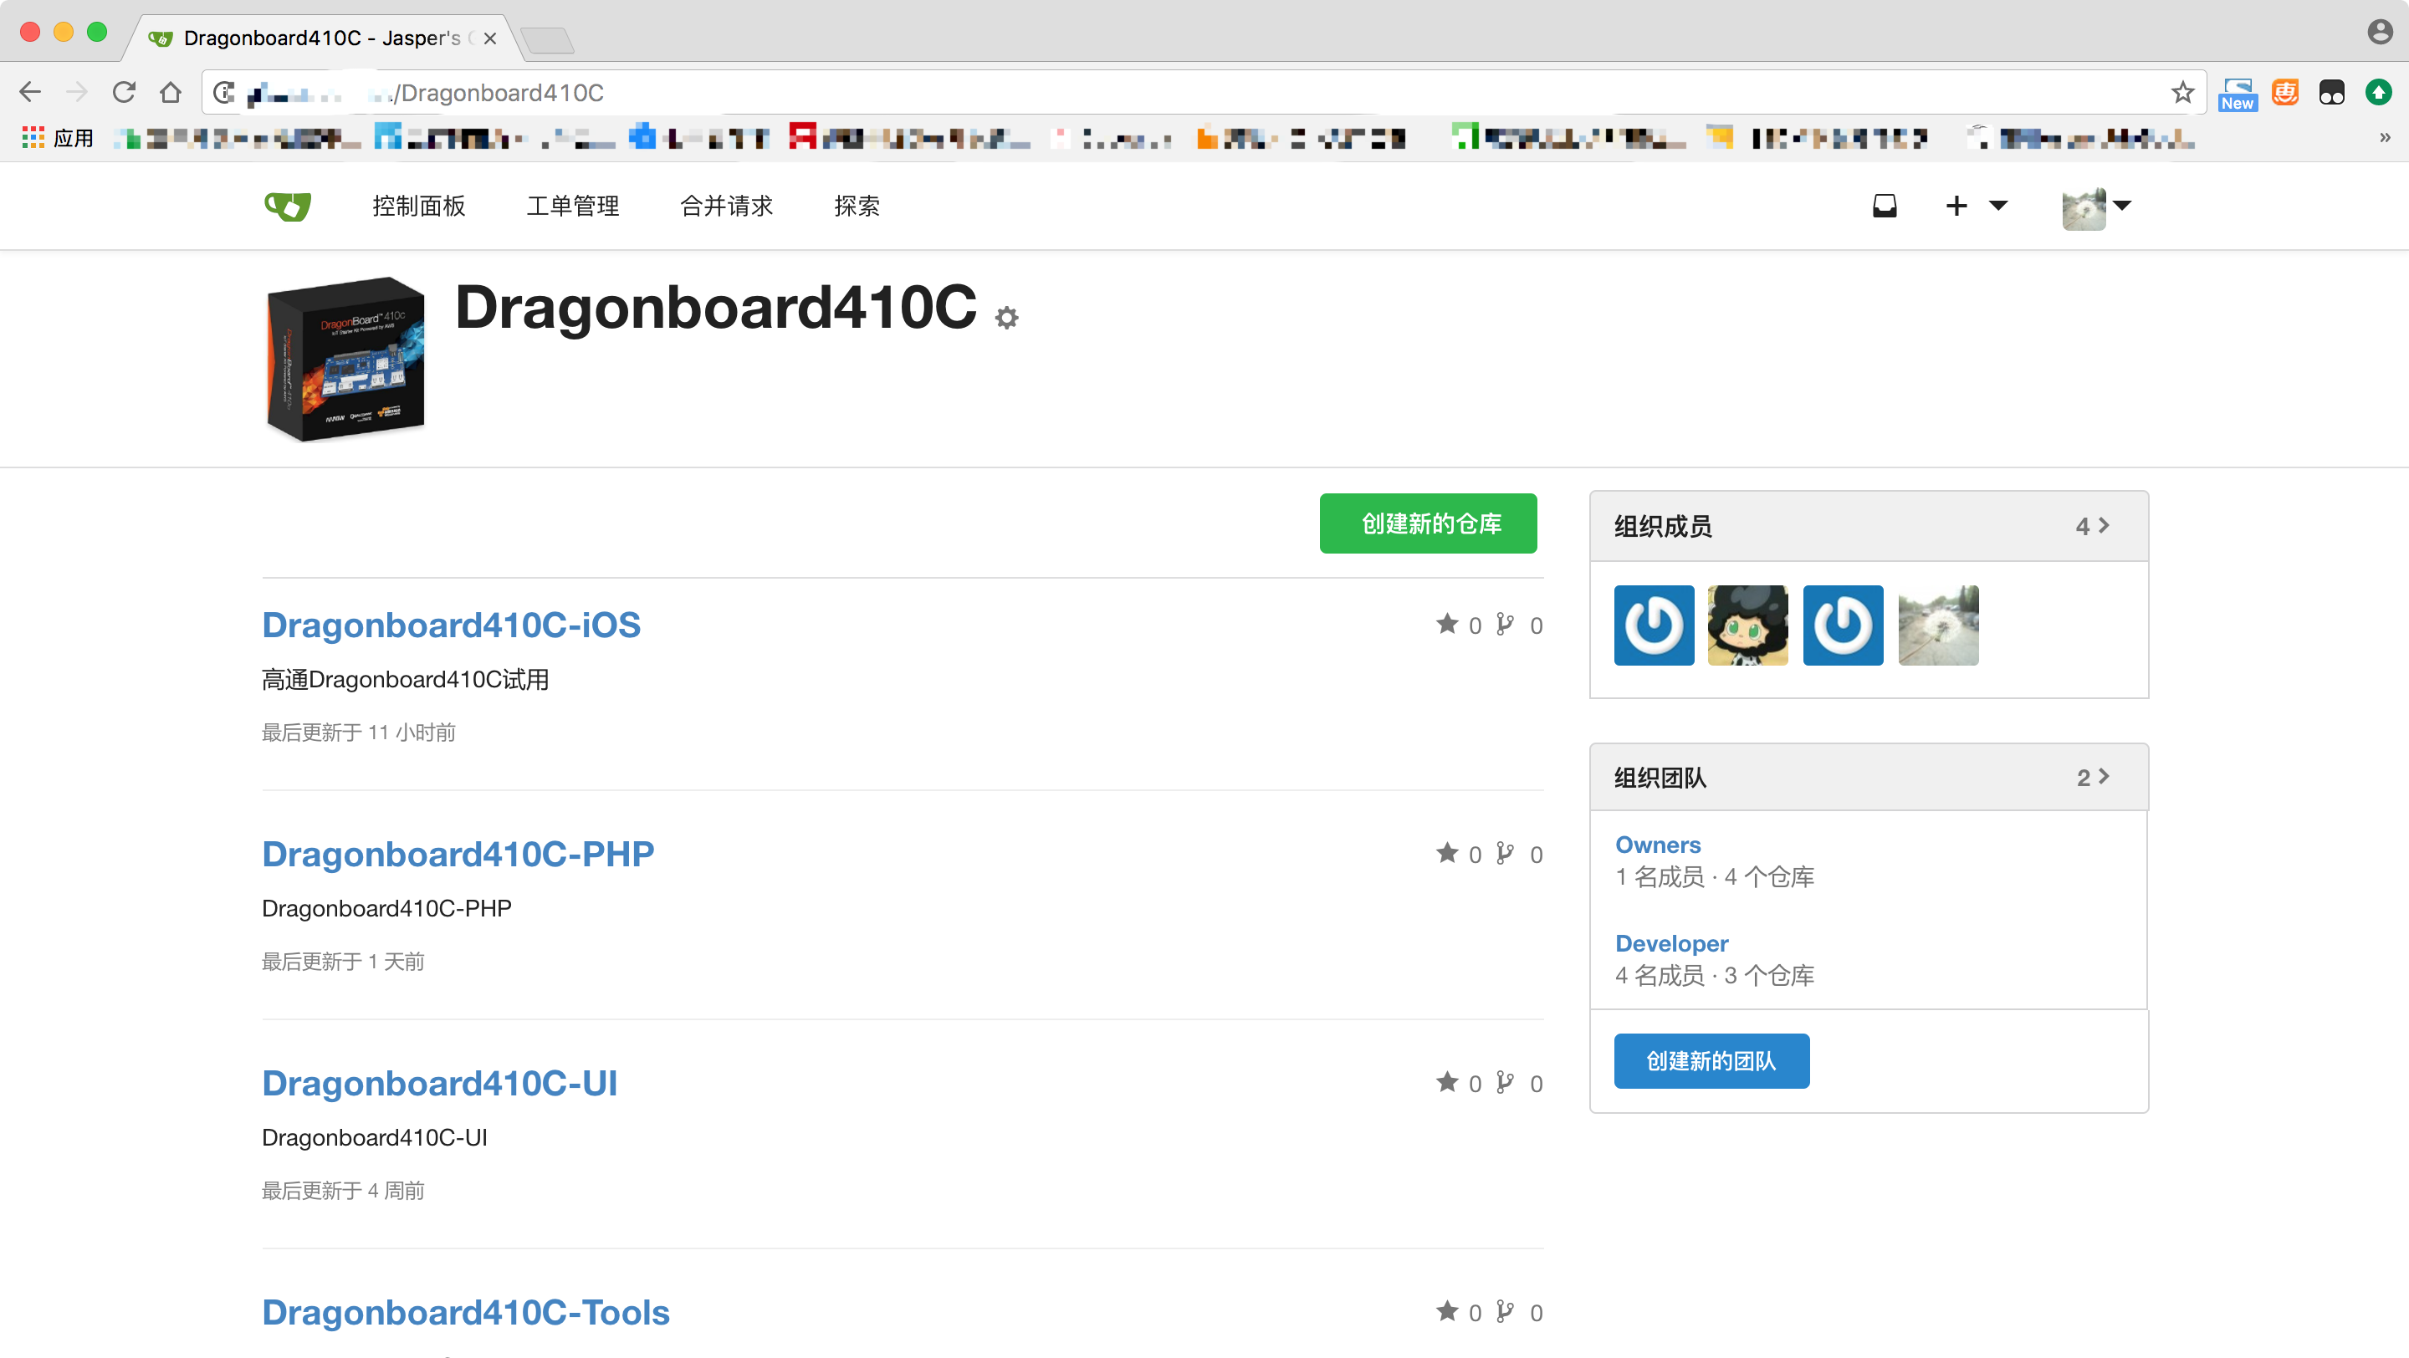2409x1358 pixels.
Task: Open first blue power-icon member avatar
Action: point(1655,625)
